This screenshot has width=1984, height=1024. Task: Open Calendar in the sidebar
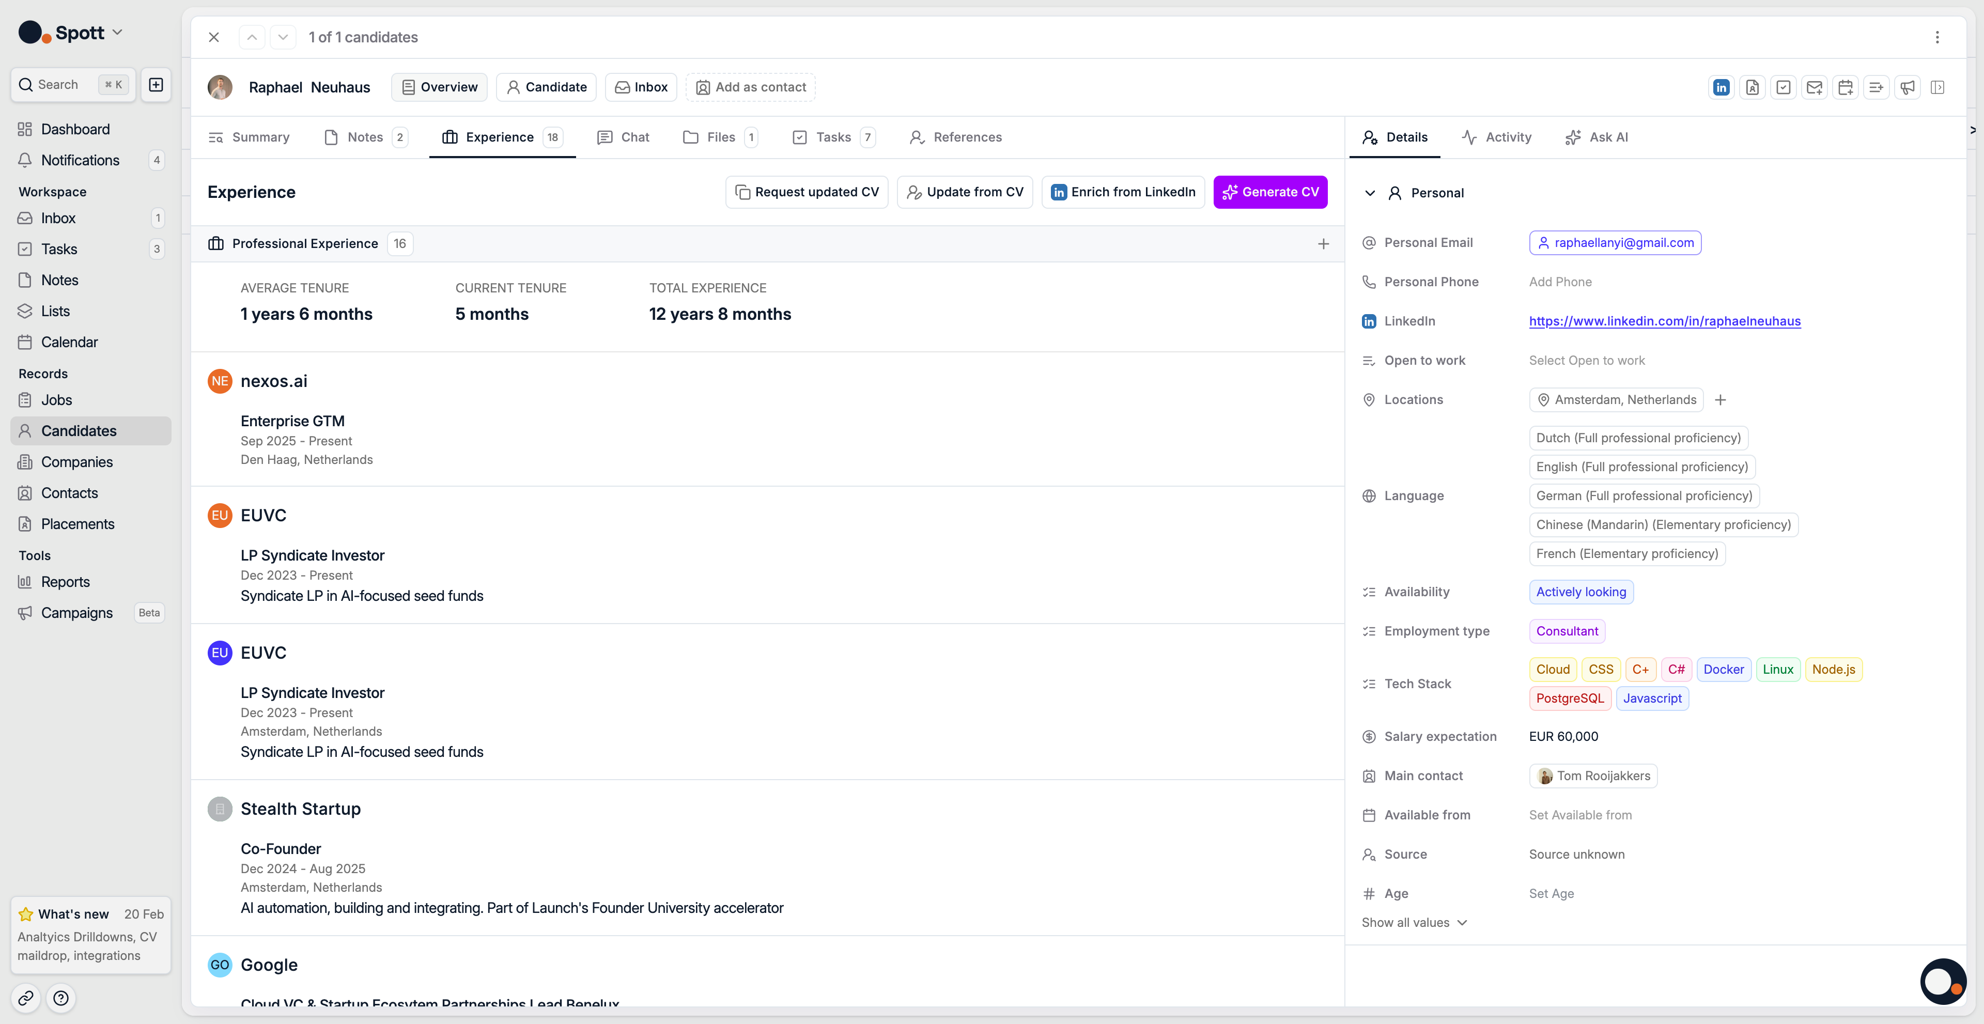[91, 342]
